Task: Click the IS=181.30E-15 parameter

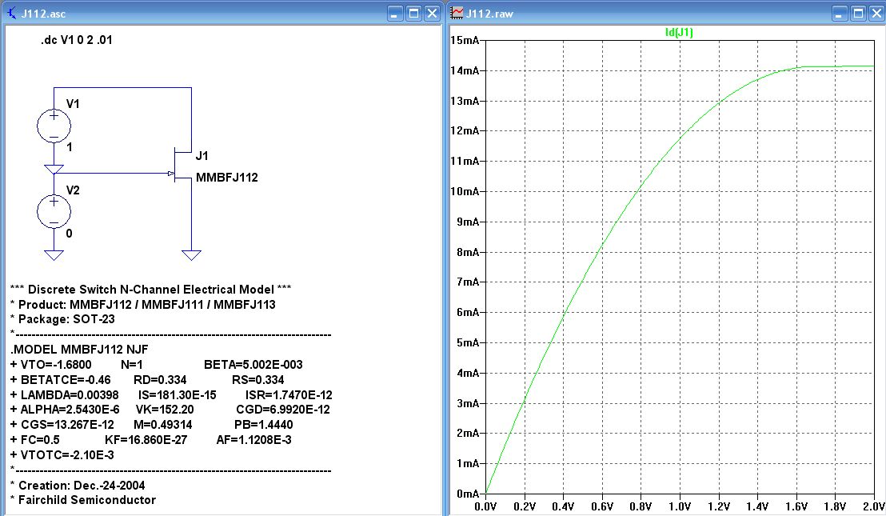Action: coord(177,395)
